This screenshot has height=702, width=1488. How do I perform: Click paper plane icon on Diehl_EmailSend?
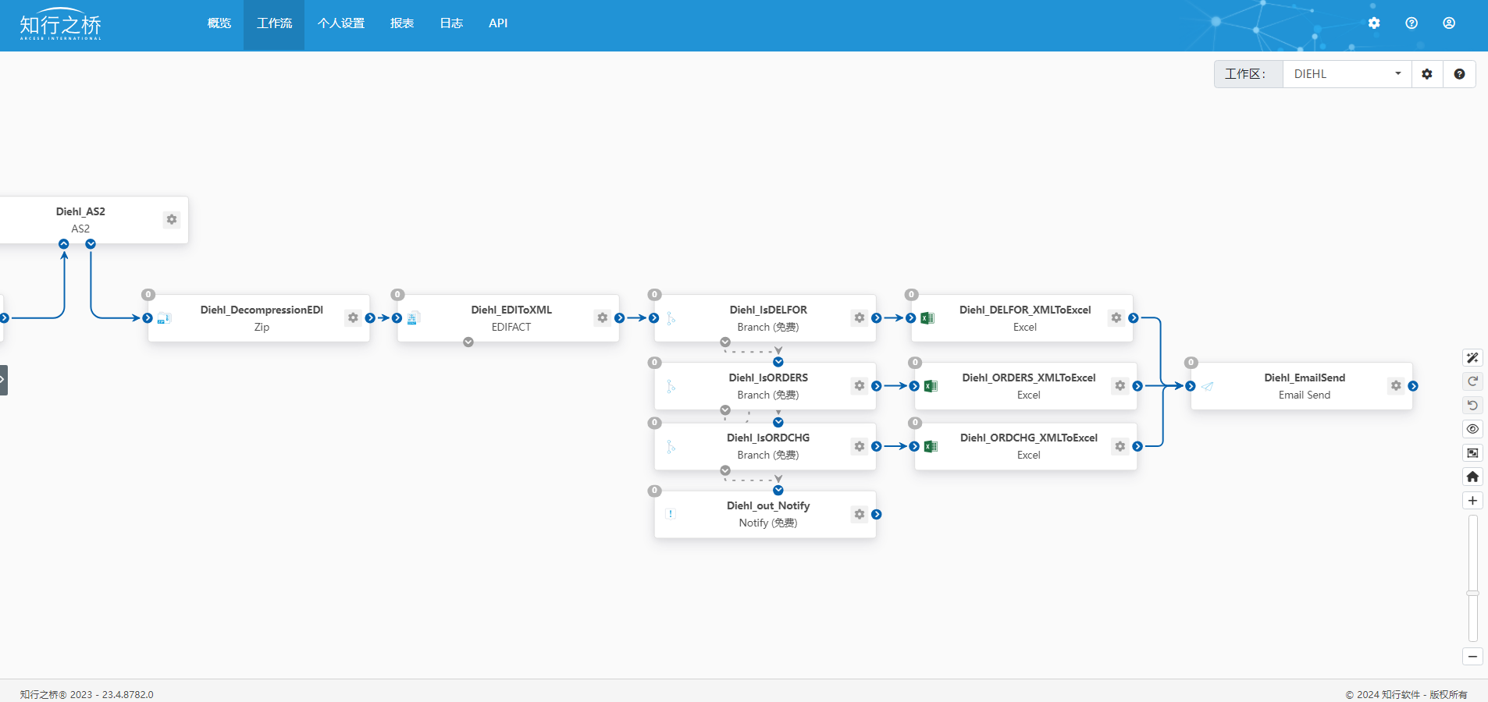click(x=1208, y=386)
